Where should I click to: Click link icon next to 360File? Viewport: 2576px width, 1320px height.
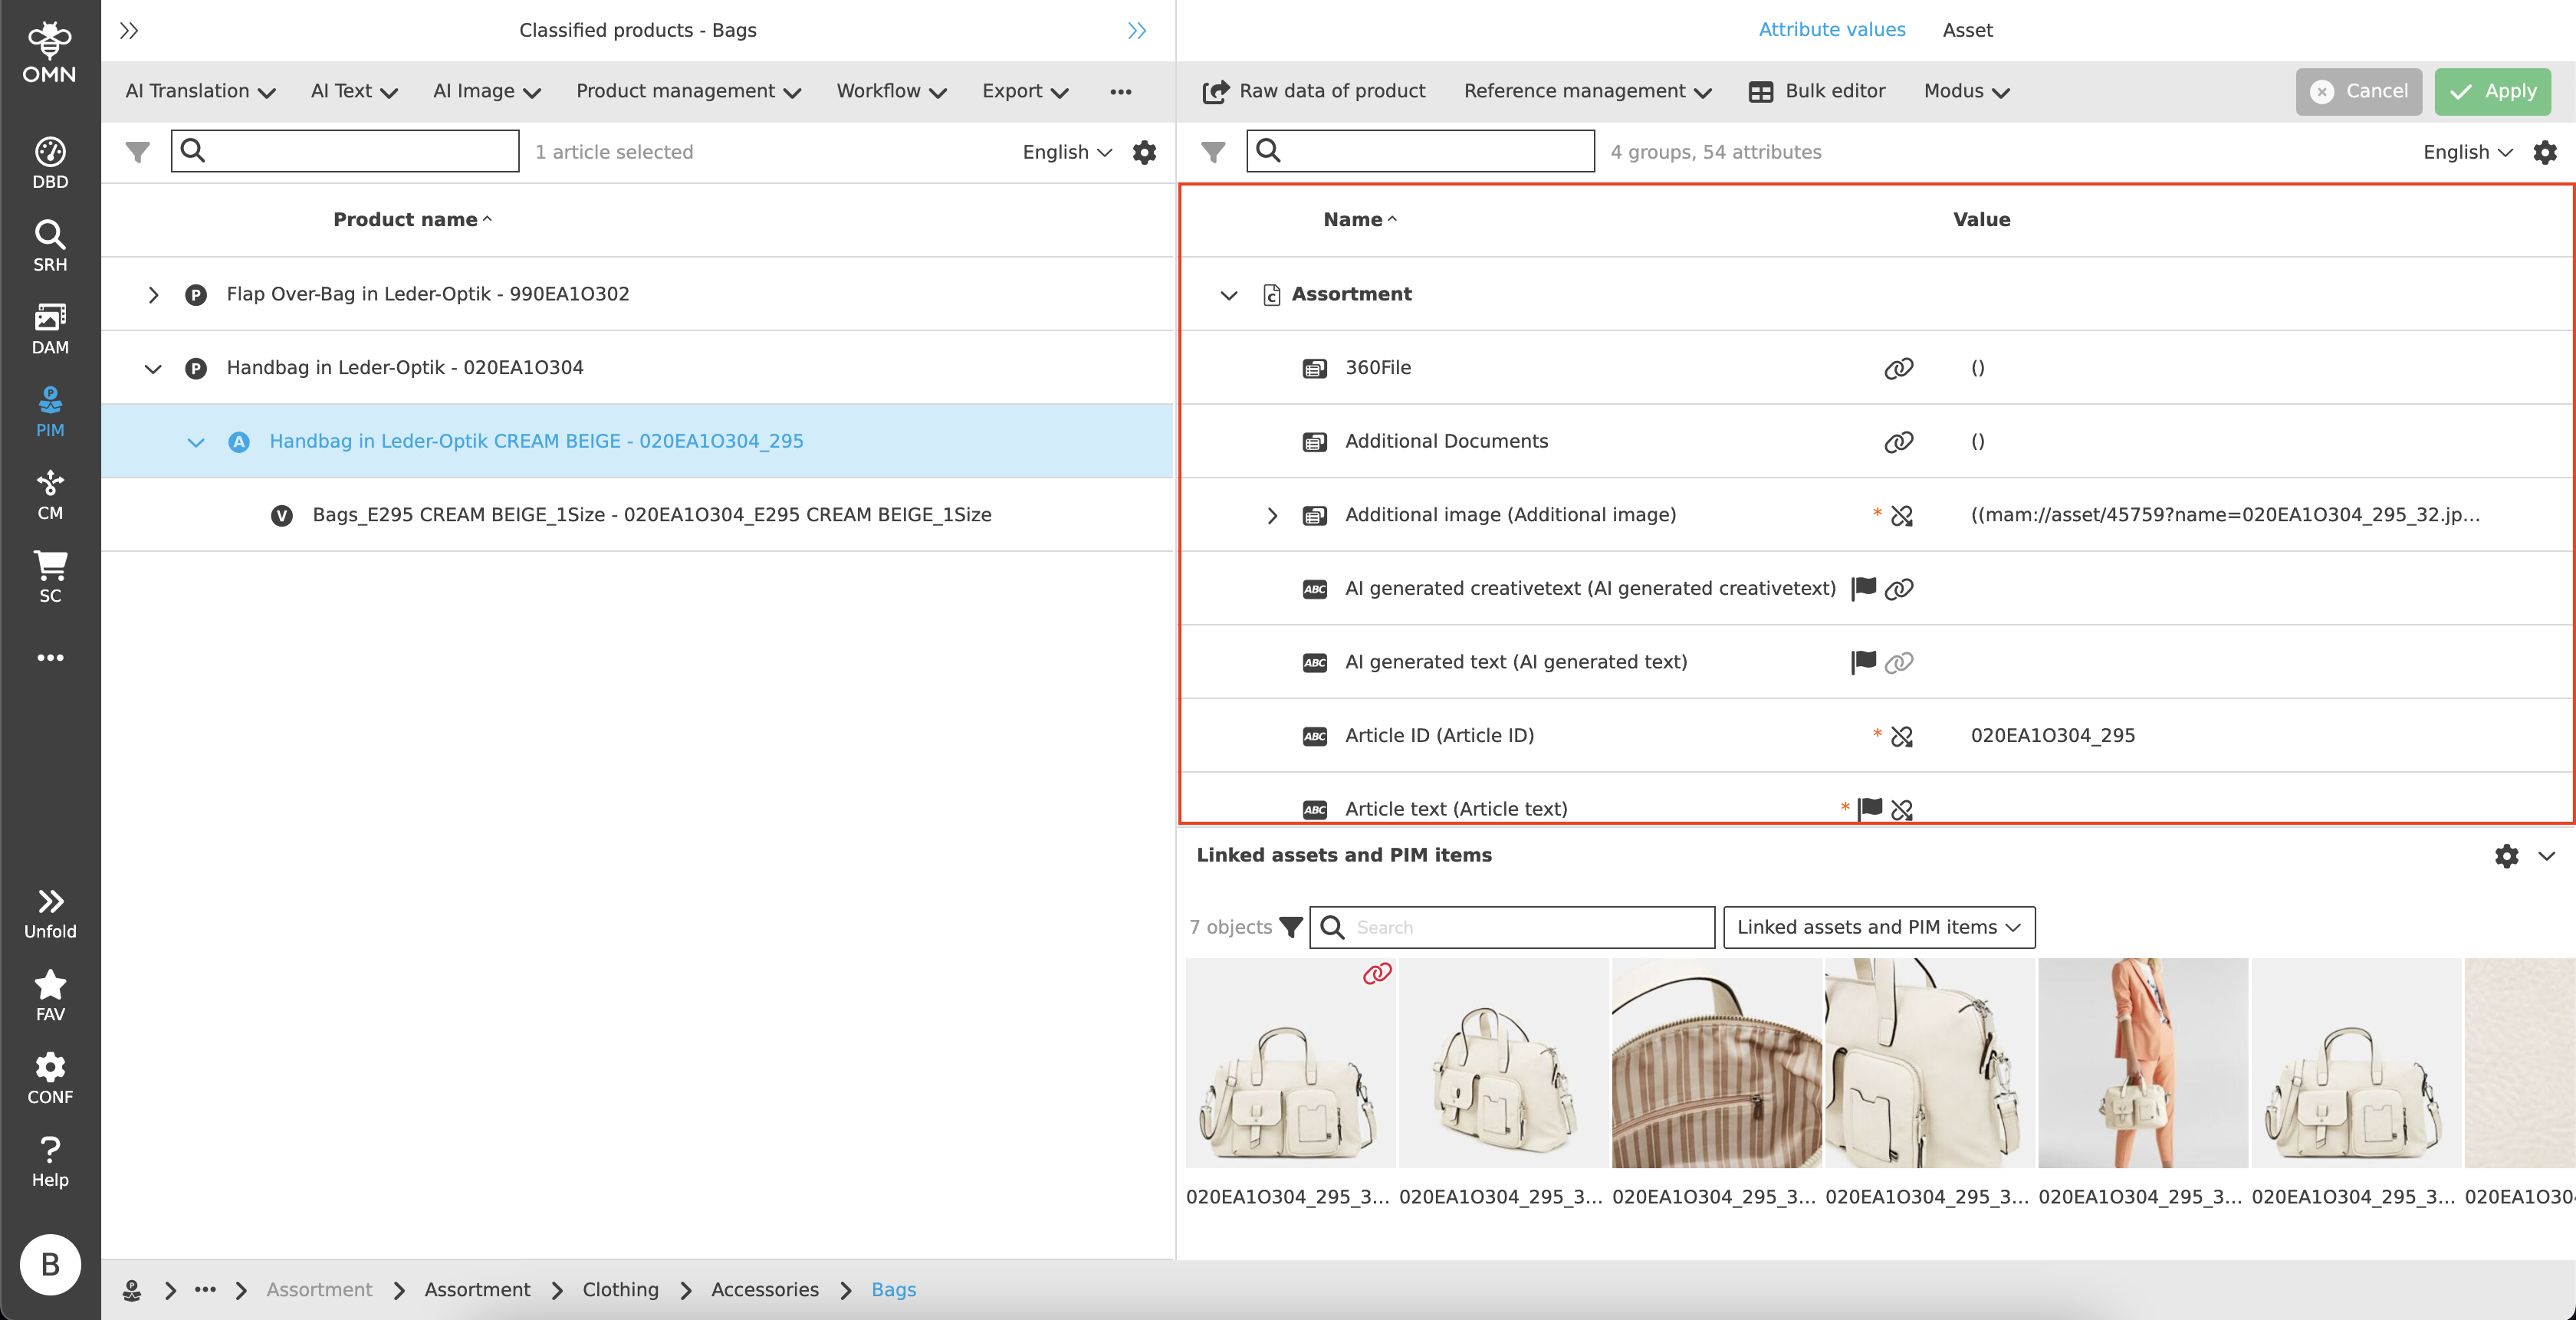(1898, 368)
